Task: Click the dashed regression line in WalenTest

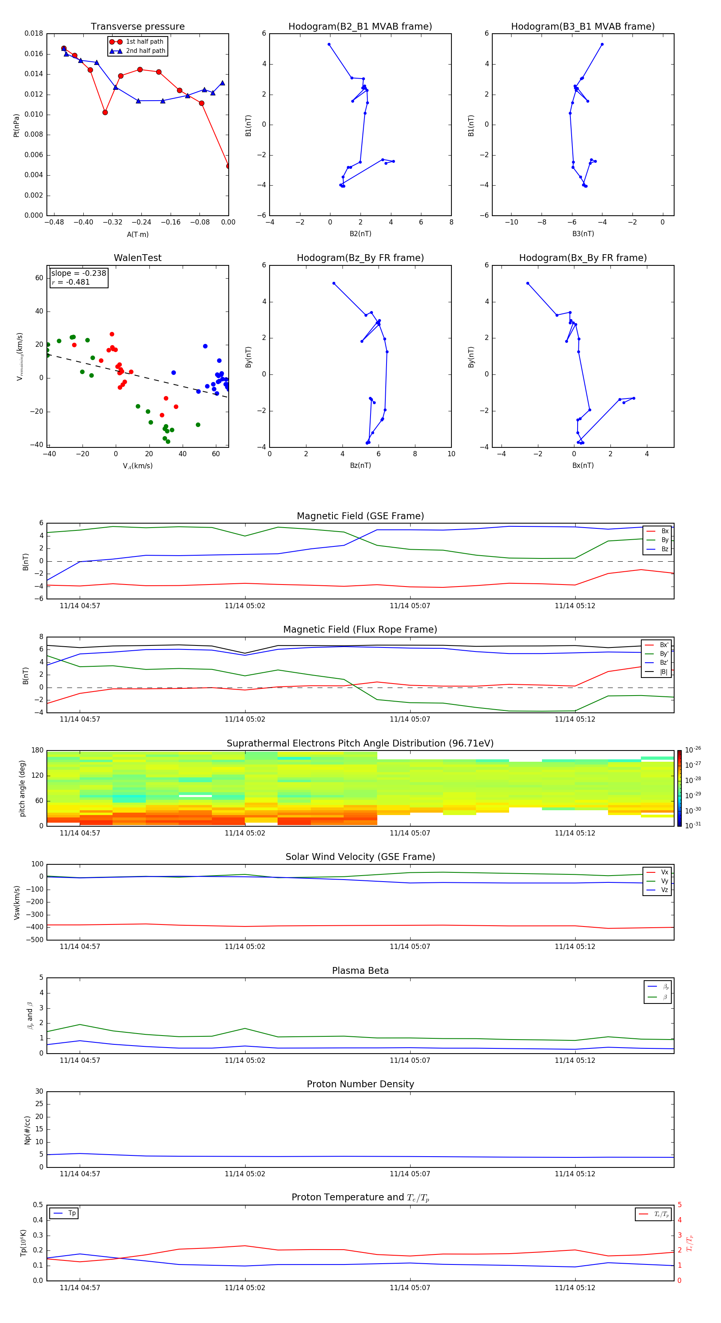Action: [137, 376]
